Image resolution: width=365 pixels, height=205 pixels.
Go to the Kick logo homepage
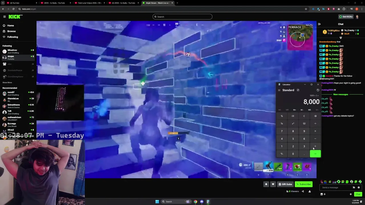pyautogui.click(x=15, y=17)
